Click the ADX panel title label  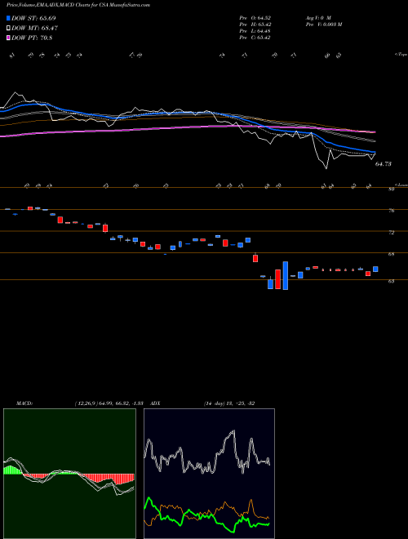click(156, 403)
